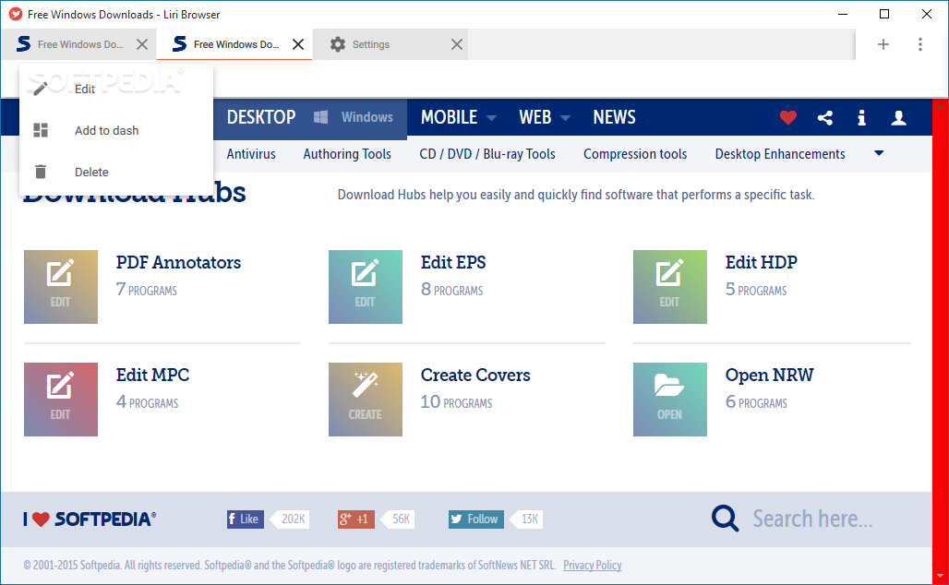Viewport: 949px width, 585px height.
Task: Open the Create Covers wand tile icon
Action: 365,400
